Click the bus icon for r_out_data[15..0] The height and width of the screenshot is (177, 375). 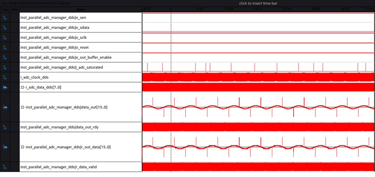pyautogui.click(x=5, y=147)
